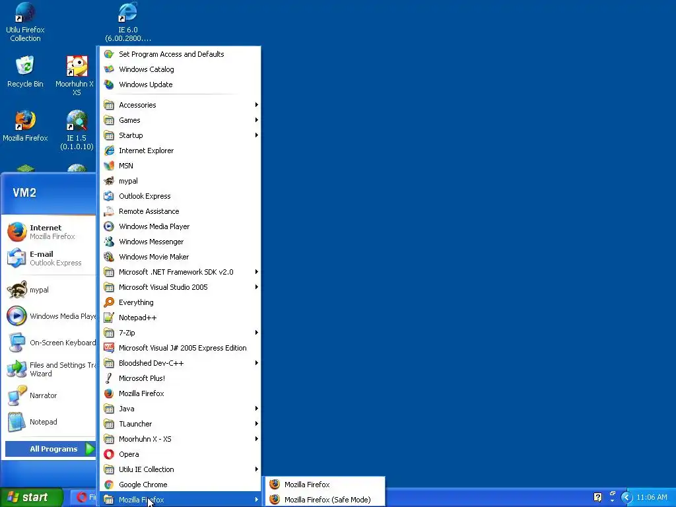Launch On-Screen Keyboard
The image size is (676, 507).
(50, 343)
